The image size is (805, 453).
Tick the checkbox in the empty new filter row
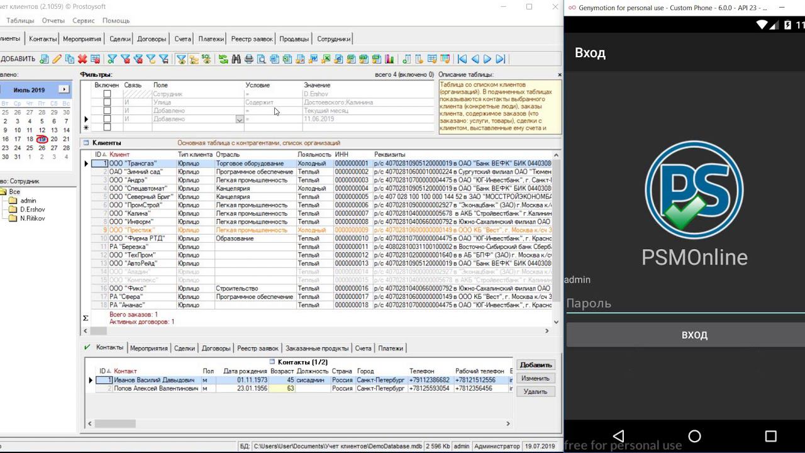pos(107,127)
